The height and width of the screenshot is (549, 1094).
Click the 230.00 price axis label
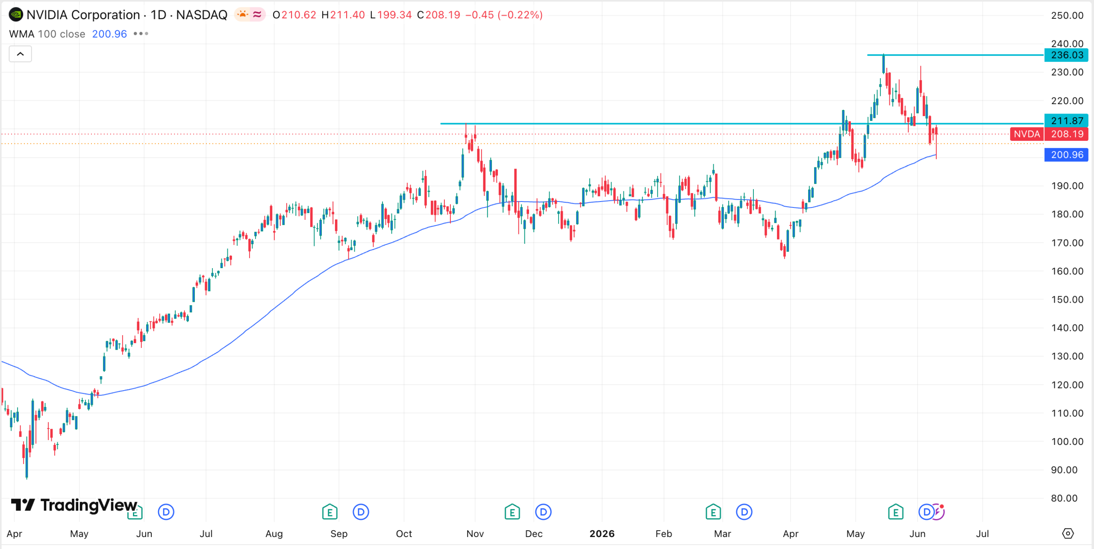[1067, 72]
